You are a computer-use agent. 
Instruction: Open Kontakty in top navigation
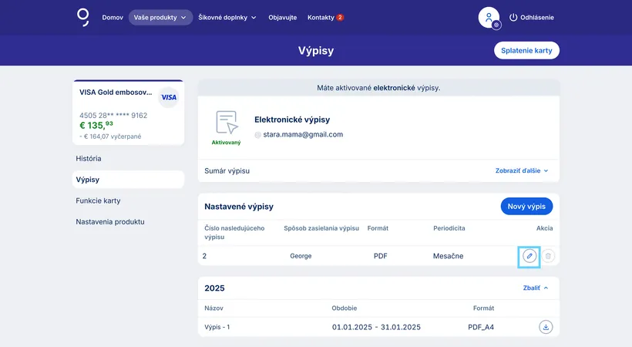tap(321, 17)
